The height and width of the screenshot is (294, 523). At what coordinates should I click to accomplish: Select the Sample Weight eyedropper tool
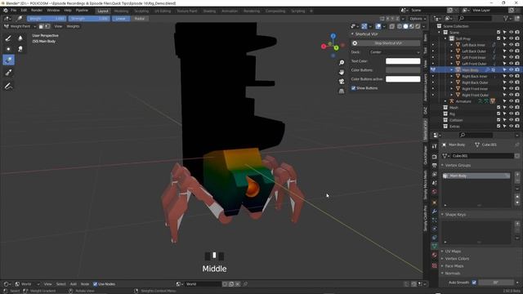(8, 73)
